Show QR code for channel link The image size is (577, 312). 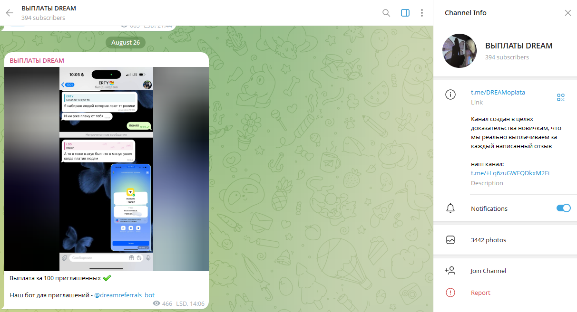pos(561,97)
